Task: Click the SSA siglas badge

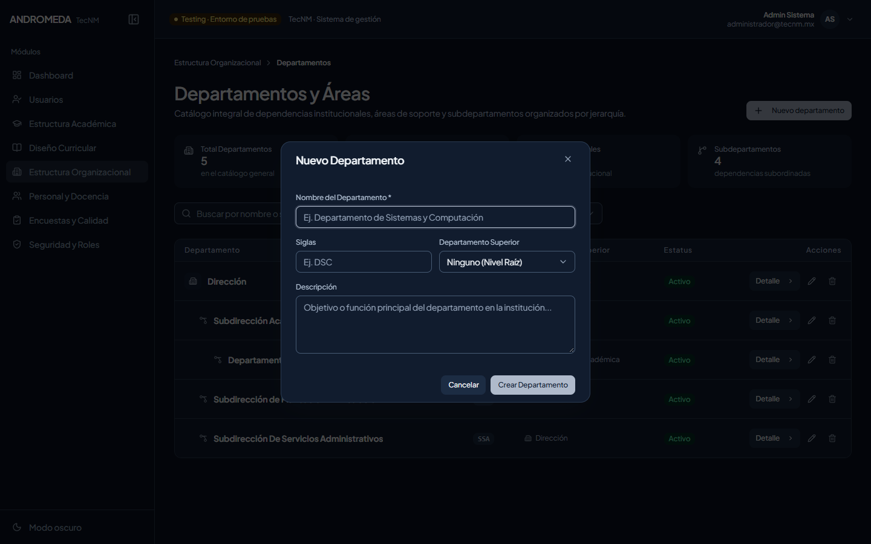Action: pos(484,439)
